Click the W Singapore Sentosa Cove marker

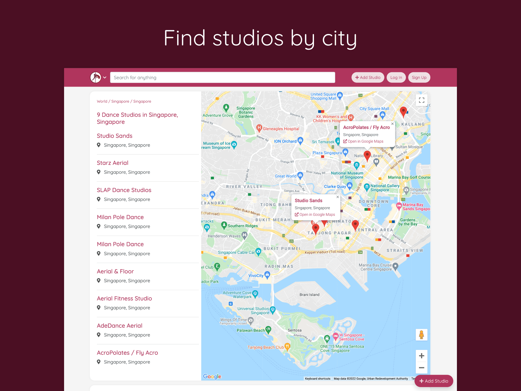[335, 336]
